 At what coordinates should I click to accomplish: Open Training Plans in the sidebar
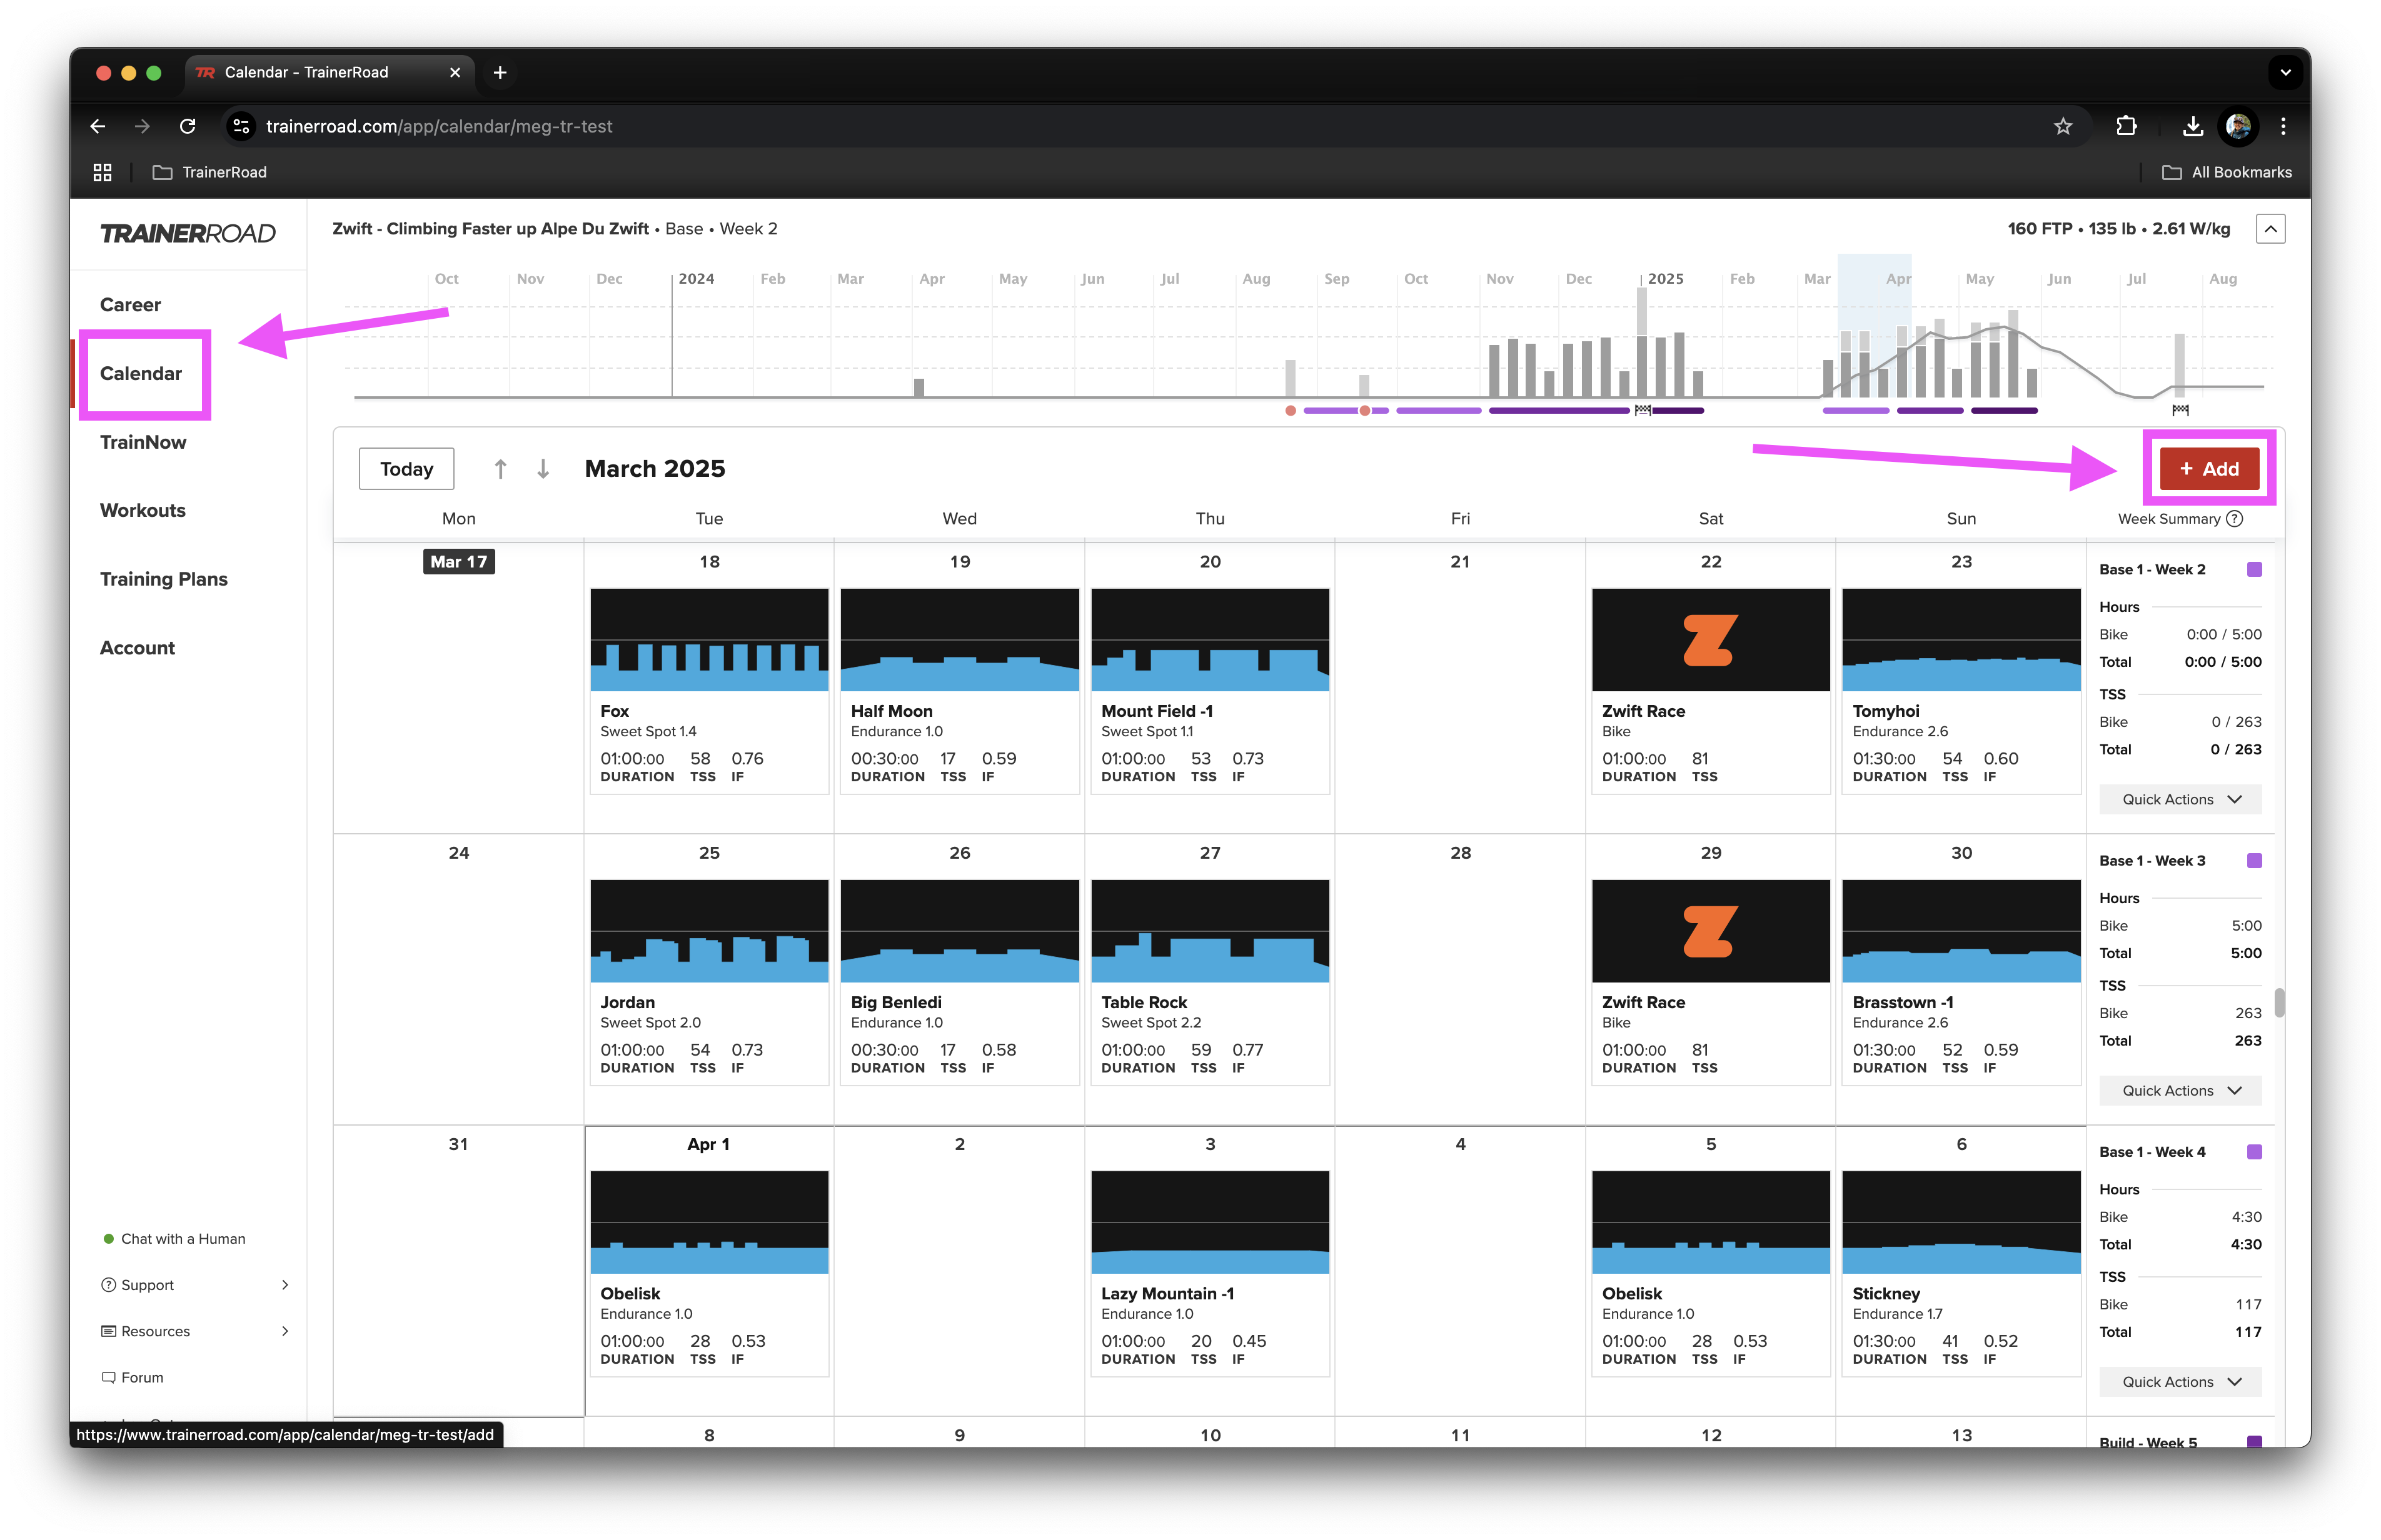pos(164,579)
